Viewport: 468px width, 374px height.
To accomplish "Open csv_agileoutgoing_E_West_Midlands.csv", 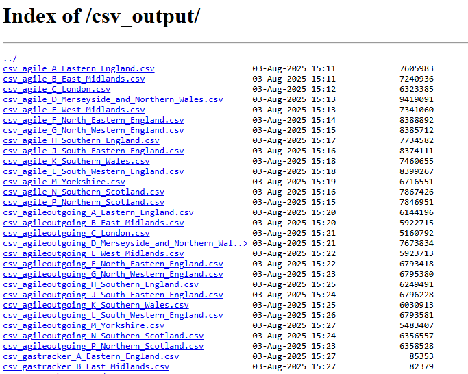I will coord(93,253).
